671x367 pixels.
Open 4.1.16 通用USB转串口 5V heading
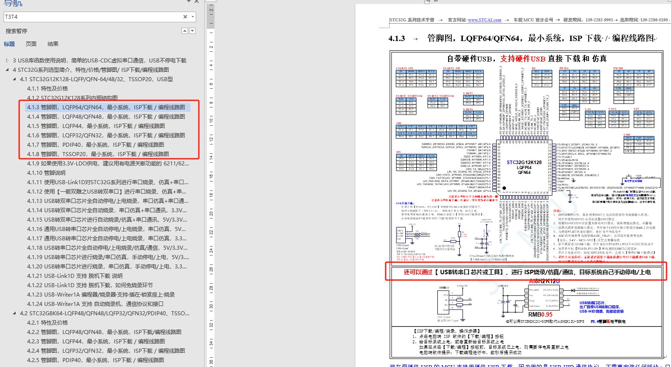pyautogui.click(x=106, y=229)
